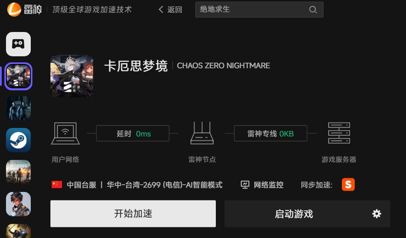The height and width of the screenshot is (238, 406).
Task: Open the game library controller icon
Action: click(18, 44)
